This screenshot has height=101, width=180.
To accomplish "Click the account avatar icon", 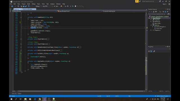I will click(169, 4).
